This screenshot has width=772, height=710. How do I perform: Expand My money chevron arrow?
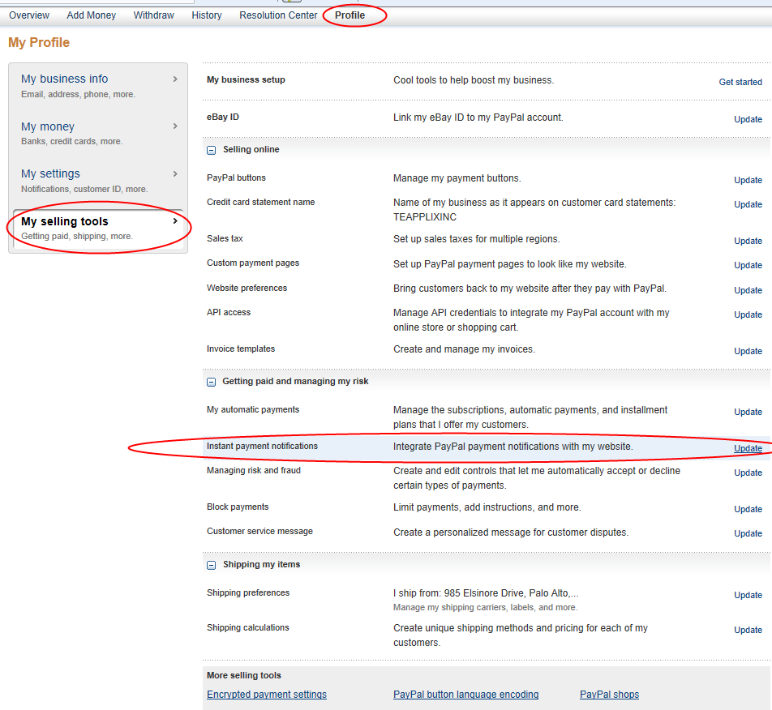175,126
